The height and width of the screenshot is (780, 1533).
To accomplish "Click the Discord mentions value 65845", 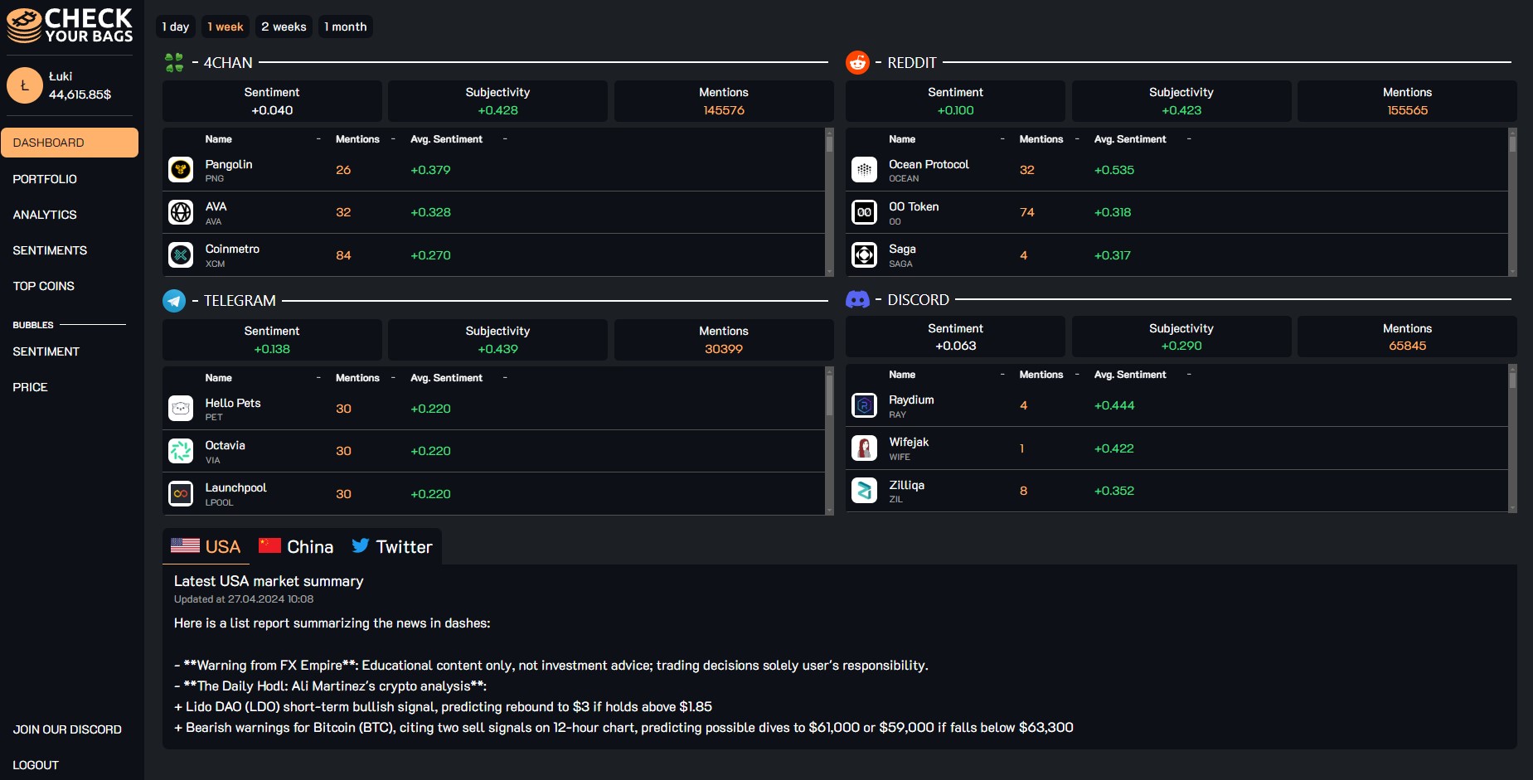I will pyautogui.click(x=1407, y=346).
